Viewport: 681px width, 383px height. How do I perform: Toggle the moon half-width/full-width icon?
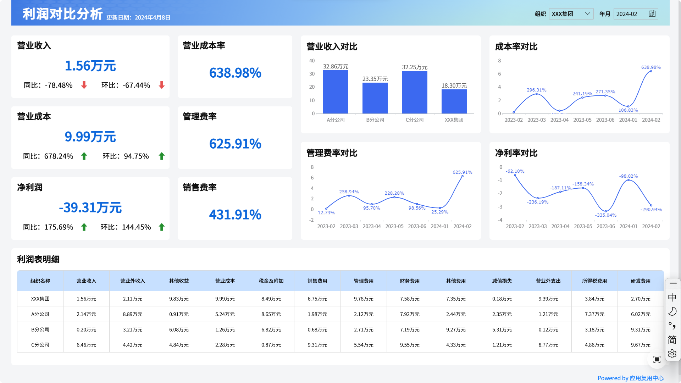click(x=672, y=311)
